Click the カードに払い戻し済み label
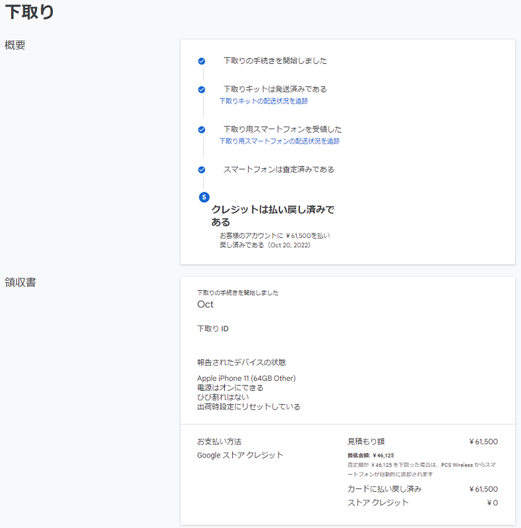The width and height of the screenshot is (521, 528). point(384,489)
